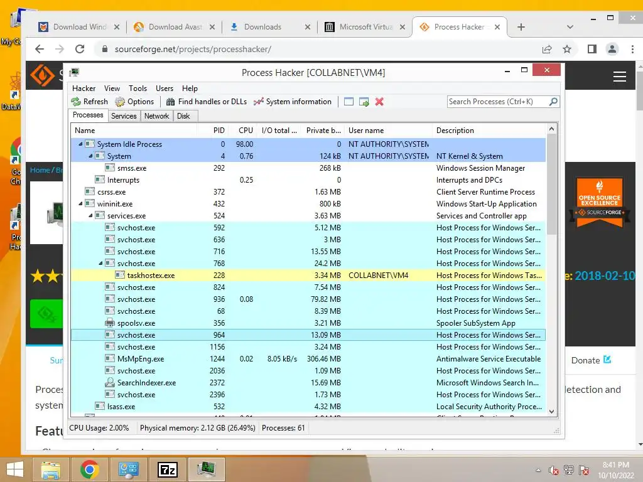Click CPU Usage status bar entry
The image size is (643, 482).
coord(99,428)
